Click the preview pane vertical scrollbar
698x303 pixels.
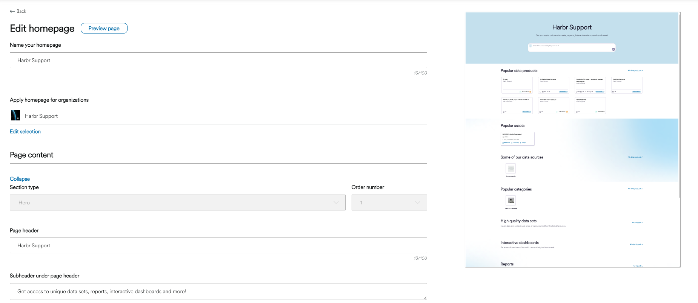pyautogui.click(x=680, y=105)
